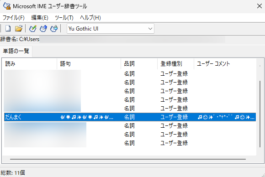This screenshot has width=265, height=177.
Task: Sort by the 登録種別 column header
Action: click(175, 64)
